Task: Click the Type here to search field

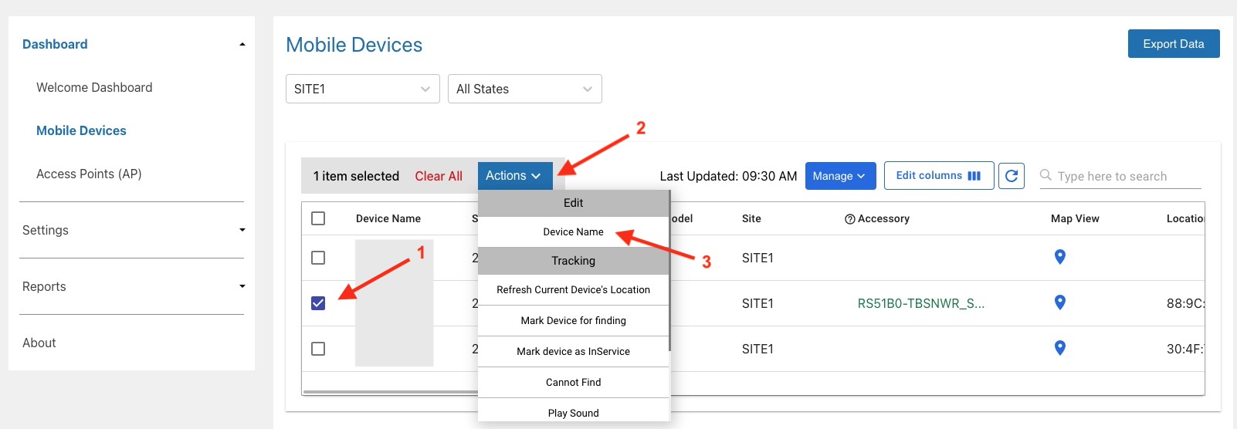Action: (x=1127, y=176)
